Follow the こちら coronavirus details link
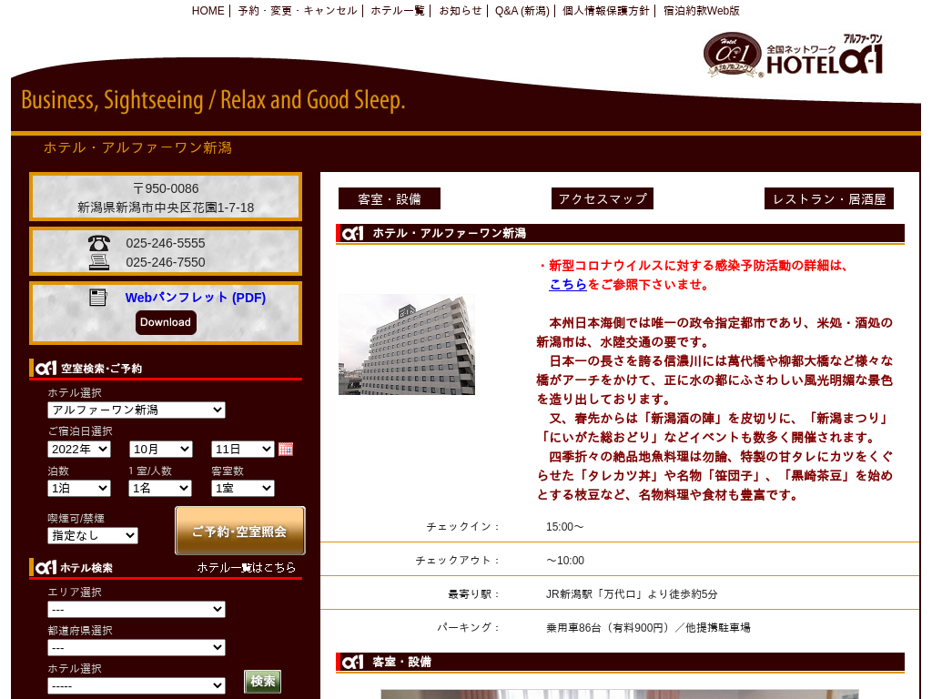 click(568, 285)
